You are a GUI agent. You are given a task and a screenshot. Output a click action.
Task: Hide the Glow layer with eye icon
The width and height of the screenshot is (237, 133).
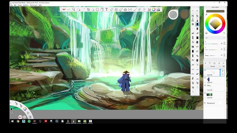tap(205, 85)
